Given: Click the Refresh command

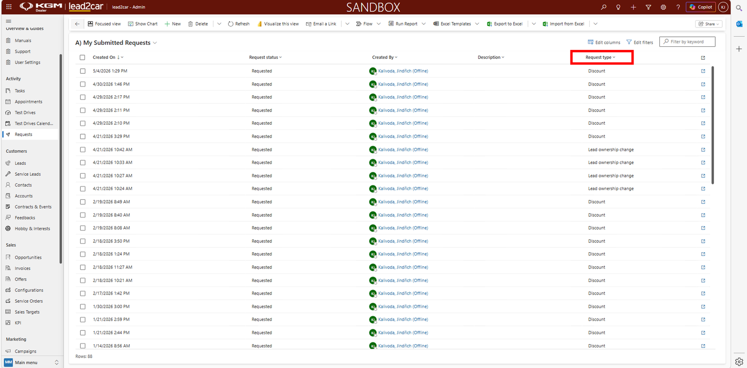Looking at the screenshot, I should pos(239,24).
